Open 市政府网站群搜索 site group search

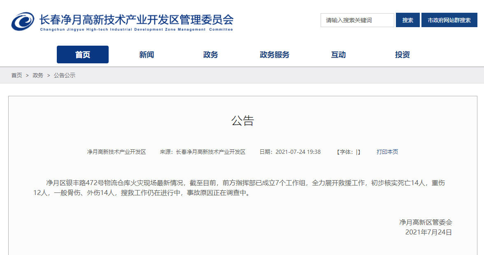(449, 20)
